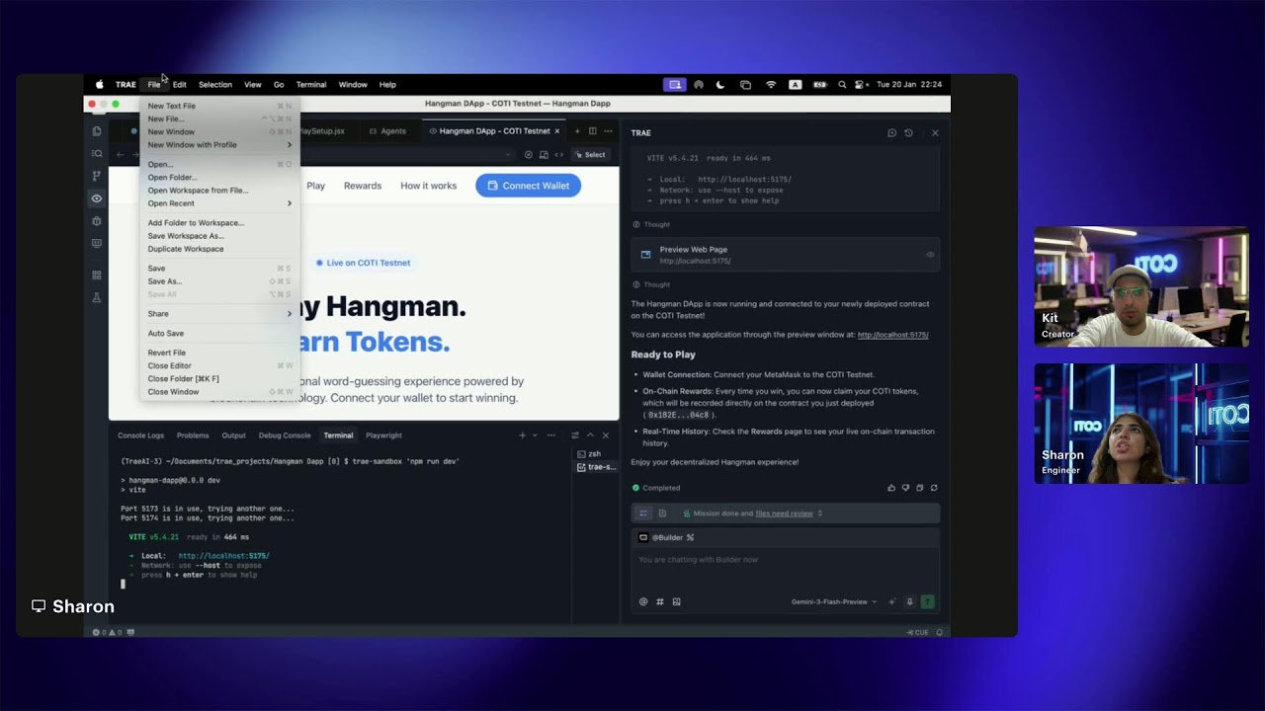1265x711 pixels.
Task: Open the Extensions grid icon
Action: click(x=97, y=276)
